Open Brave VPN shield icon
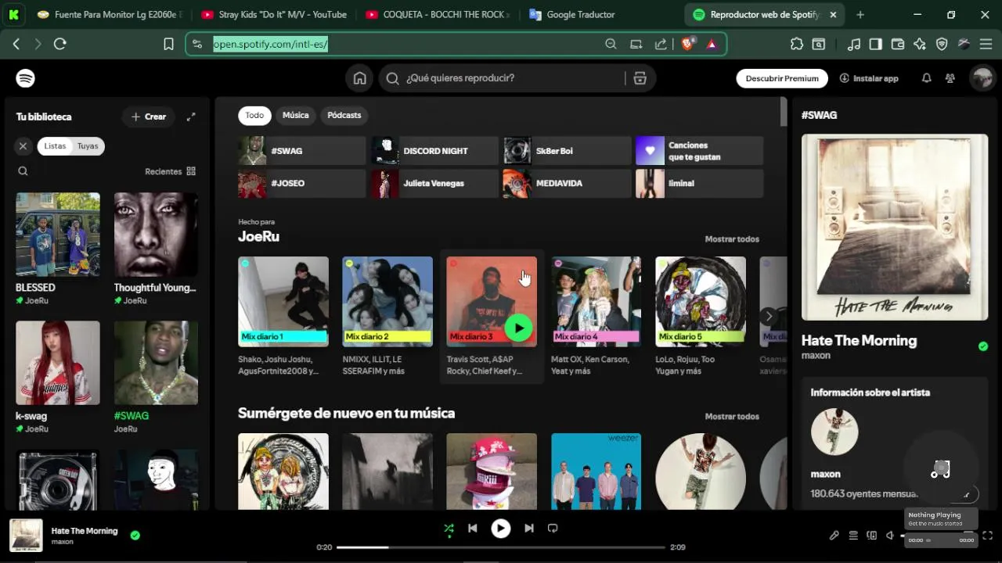Viewport: 1002px width, 563px height. (942, 44)
